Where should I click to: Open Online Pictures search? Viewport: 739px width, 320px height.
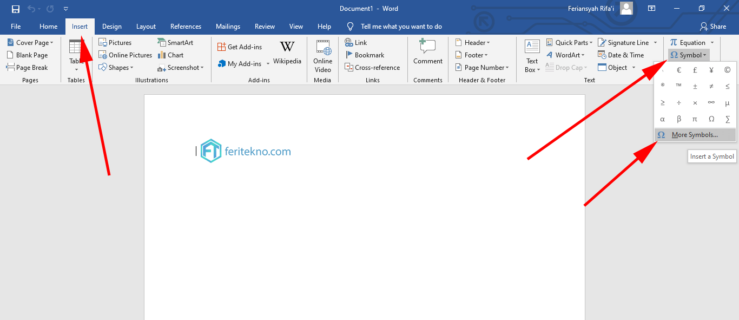coord(126,55)
